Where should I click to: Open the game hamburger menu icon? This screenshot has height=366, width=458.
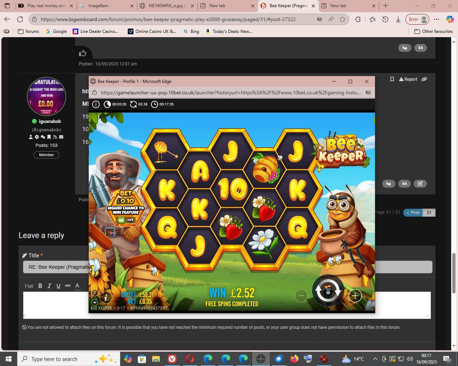point(95,293)
